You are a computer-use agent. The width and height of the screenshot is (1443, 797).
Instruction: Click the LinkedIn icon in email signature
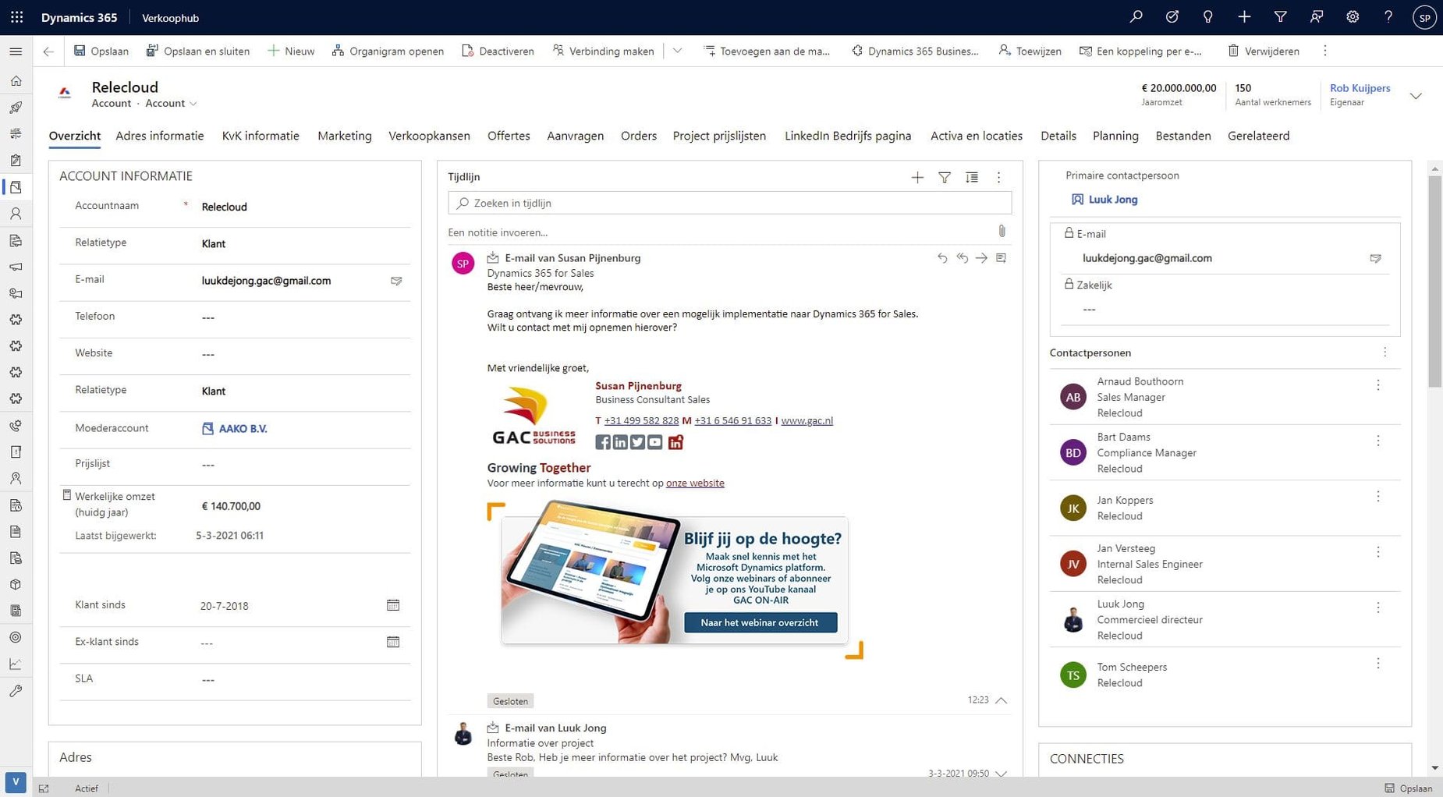coord(620,442)
